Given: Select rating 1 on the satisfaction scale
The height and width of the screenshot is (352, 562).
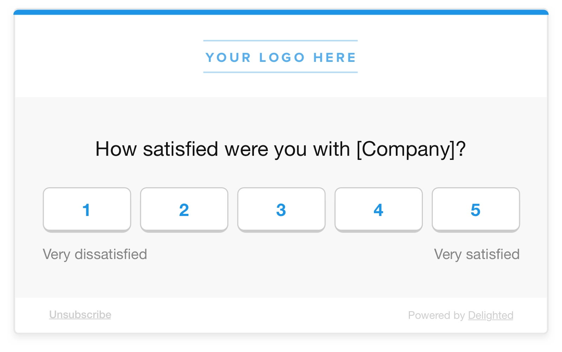Looking at the screenshot, I should (x=87, y=210).
